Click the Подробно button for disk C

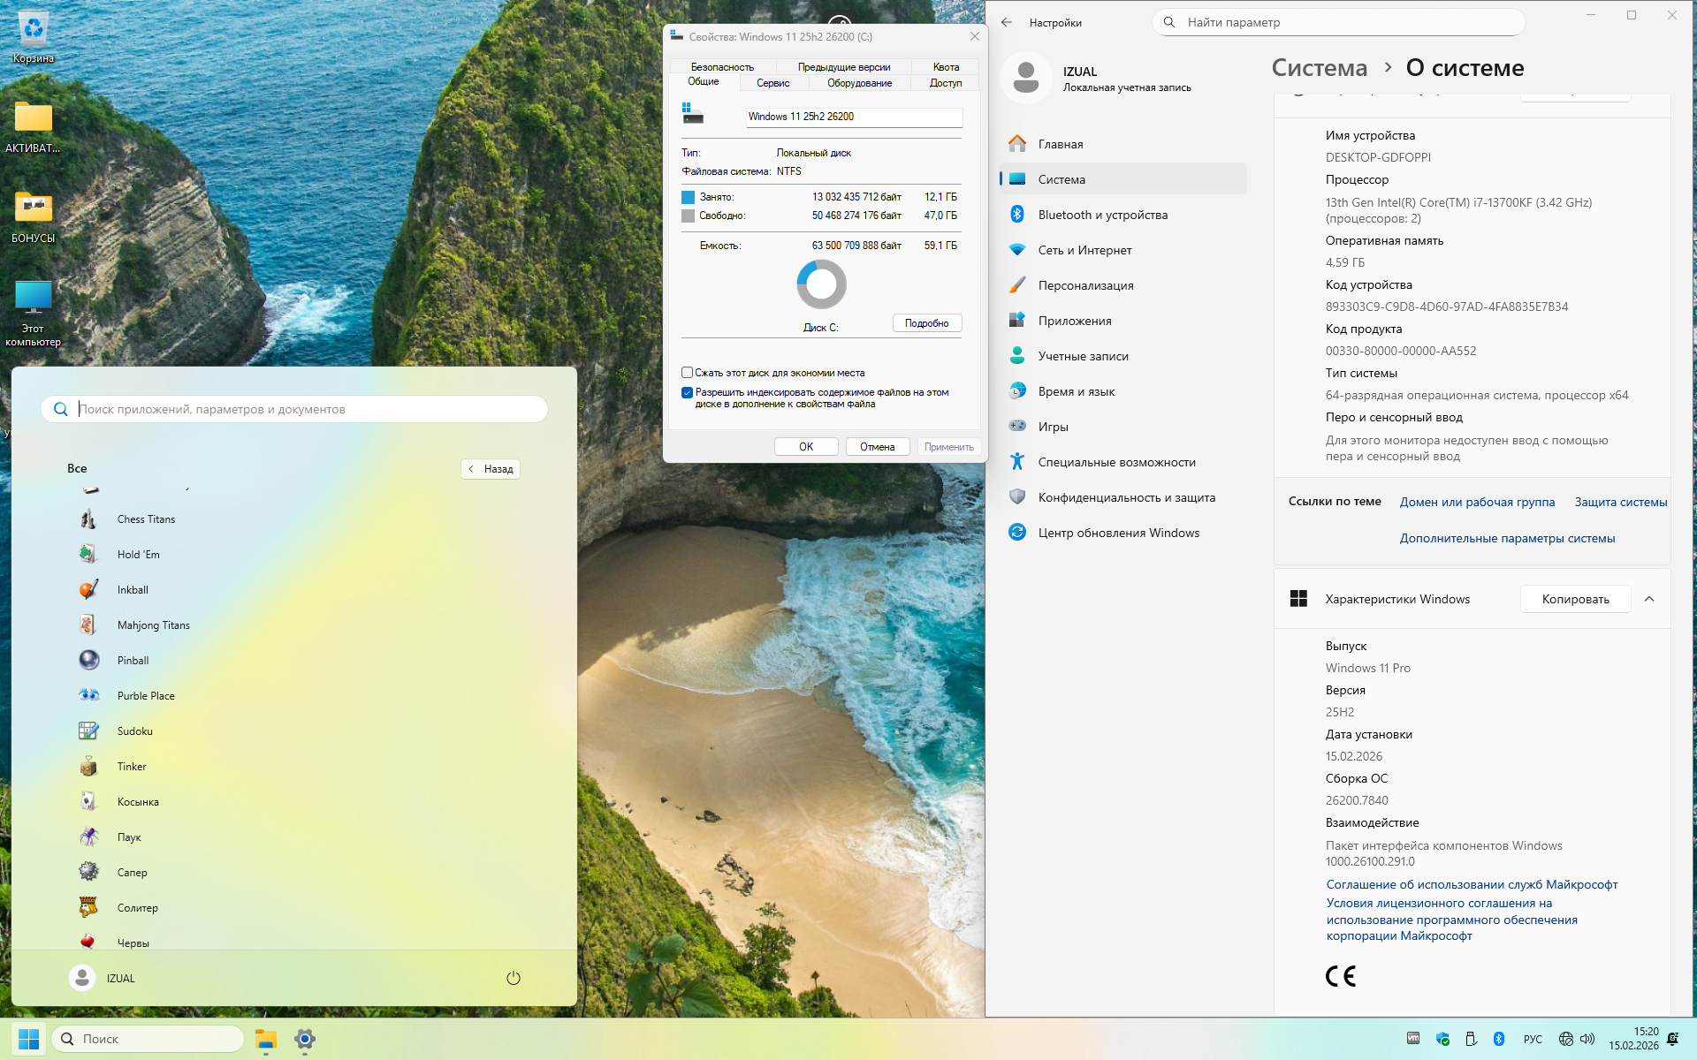[x=926, y=323]
